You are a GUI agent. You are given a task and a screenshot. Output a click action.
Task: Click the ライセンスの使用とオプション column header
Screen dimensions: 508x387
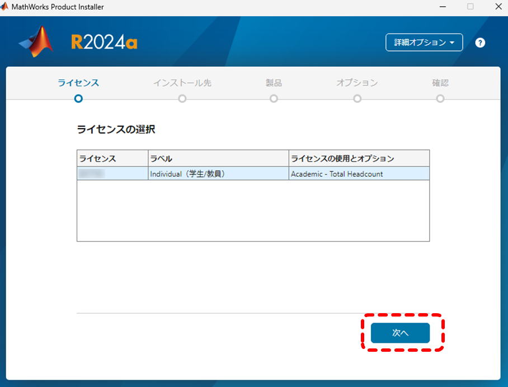coord(359,158)
